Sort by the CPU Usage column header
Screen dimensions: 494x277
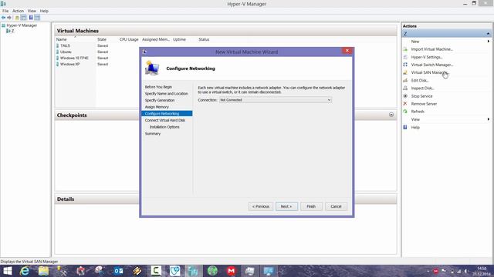(x=129, y=39)
